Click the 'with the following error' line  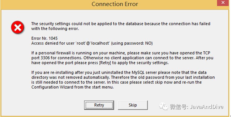(x=55, y=28)
